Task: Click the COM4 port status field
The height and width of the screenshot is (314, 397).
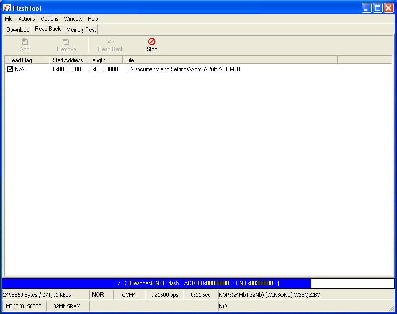Action: [129, 295]
